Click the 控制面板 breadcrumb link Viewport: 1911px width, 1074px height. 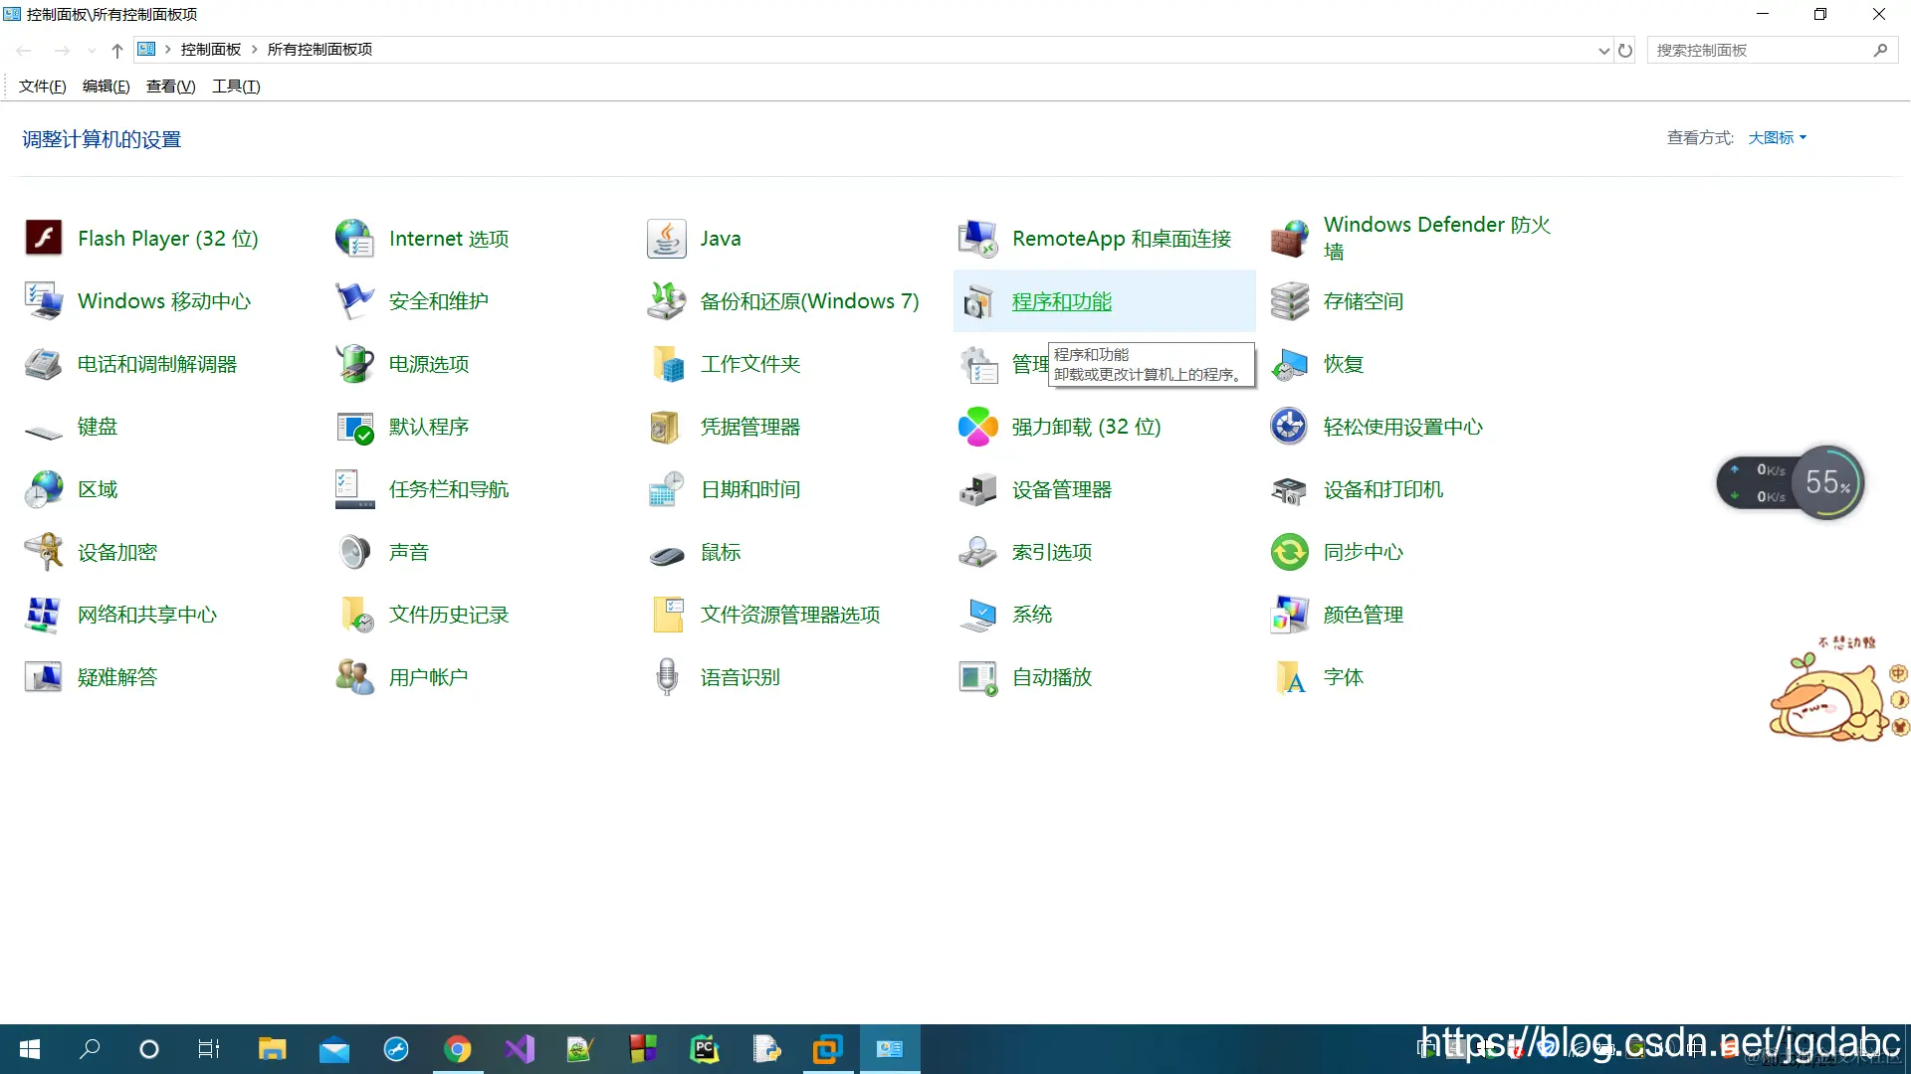(210, 50)
